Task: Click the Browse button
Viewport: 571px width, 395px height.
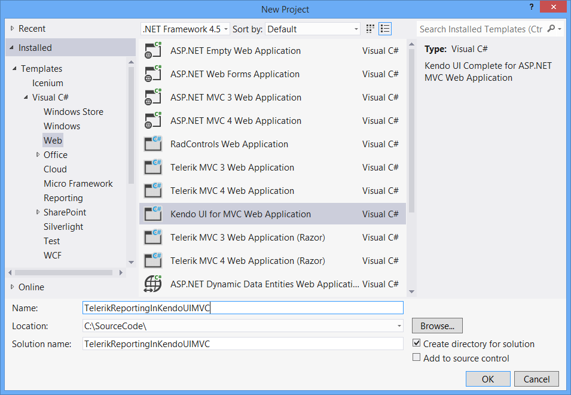Action: pos(437,326)
